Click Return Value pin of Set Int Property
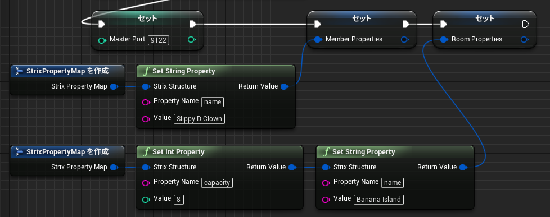Screen dimensions: 550x217 (x=292, y=168)
